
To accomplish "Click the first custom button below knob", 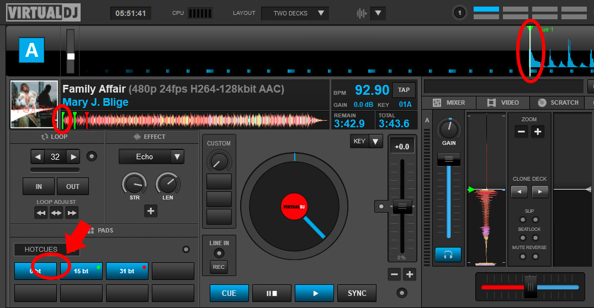I will point(219,181).
